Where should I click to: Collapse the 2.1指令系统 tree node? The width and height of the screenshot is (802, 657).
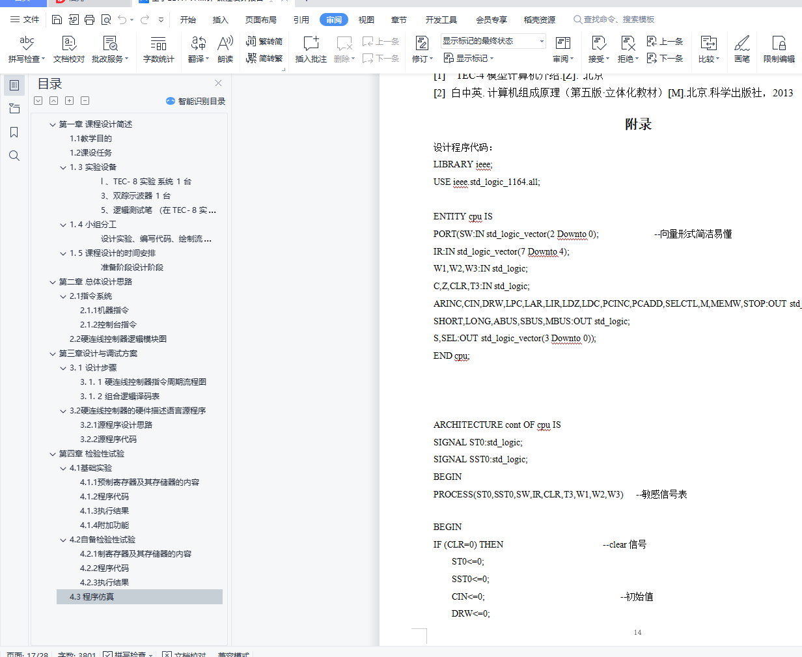(x=63, y=296)
